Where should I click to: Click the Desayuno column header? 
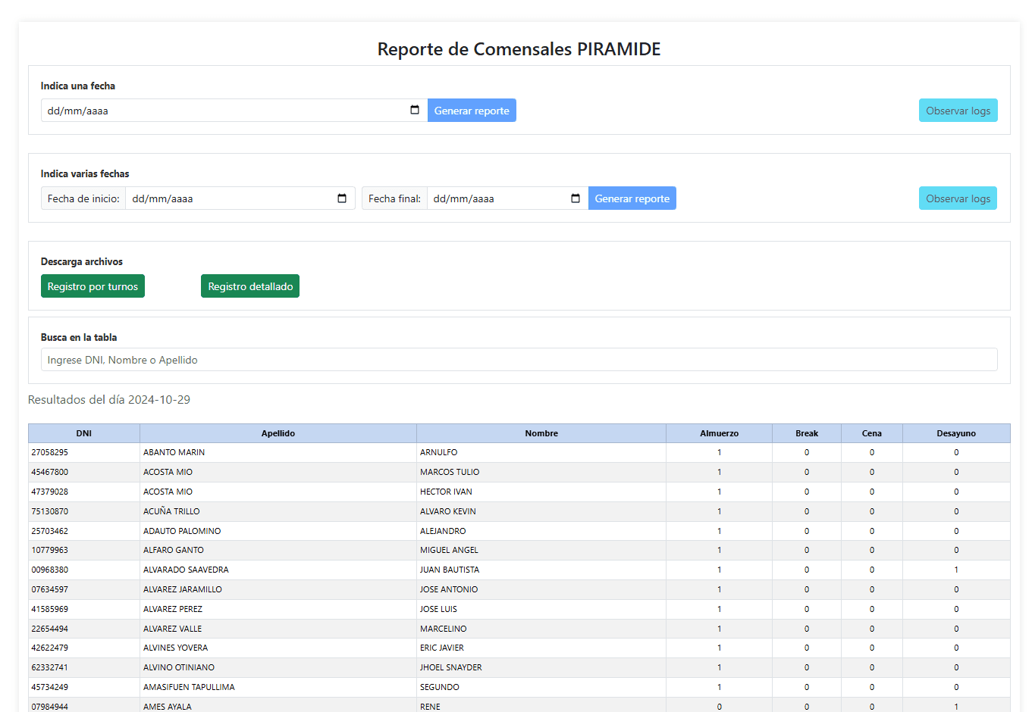(x=955, y=433)
